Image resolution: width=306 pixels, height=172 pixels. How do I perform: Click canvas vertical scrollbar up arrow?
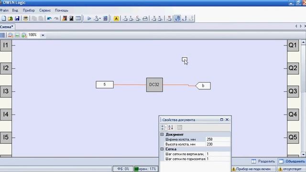click(303, 42)
